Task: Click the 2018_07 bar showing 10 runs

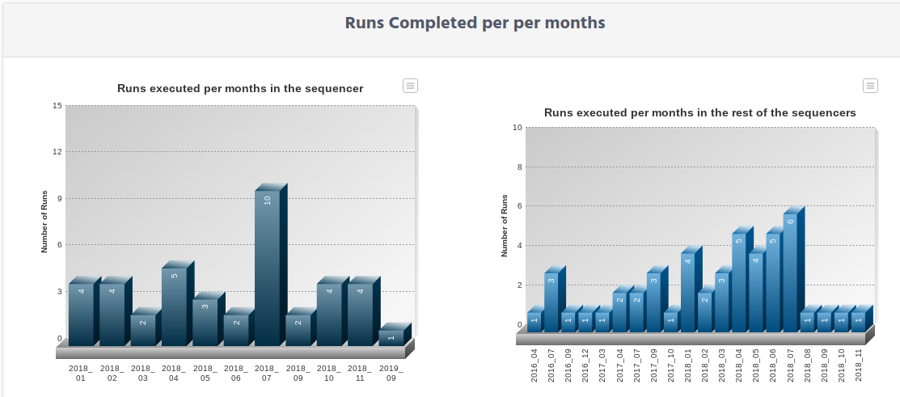Action: pos(268,268)
